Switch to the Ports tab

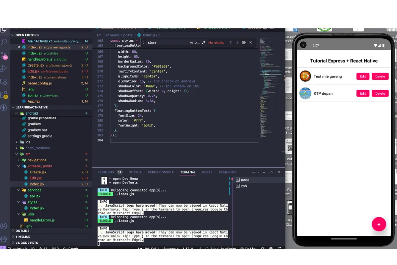point(207,172)
